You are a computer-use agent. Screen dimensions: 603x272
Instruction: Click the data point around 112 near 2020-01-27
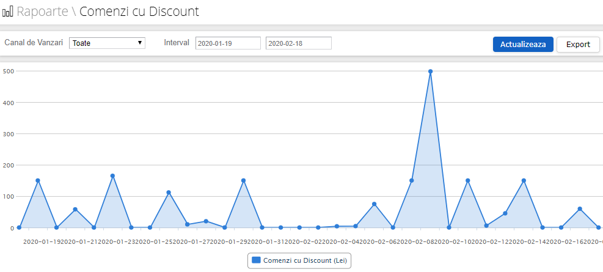tap(169, 193)
